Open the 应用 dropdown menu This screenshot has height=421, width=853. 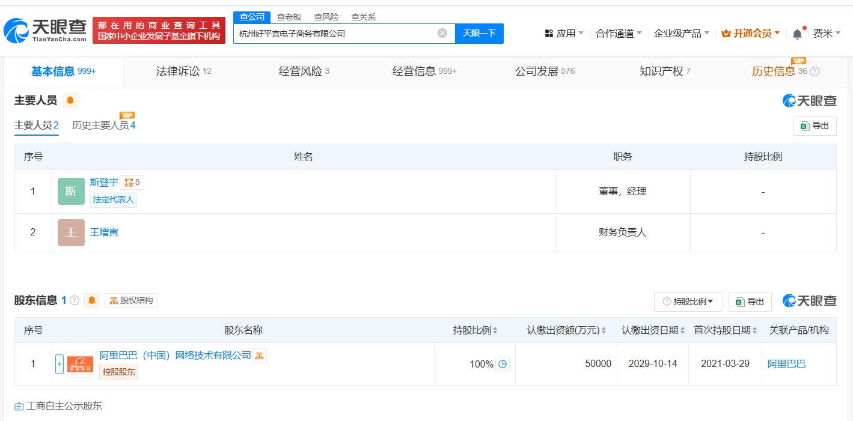(564, 34)
